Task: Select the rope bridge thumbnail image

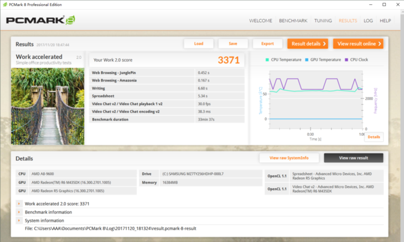Action: [48, 105]
